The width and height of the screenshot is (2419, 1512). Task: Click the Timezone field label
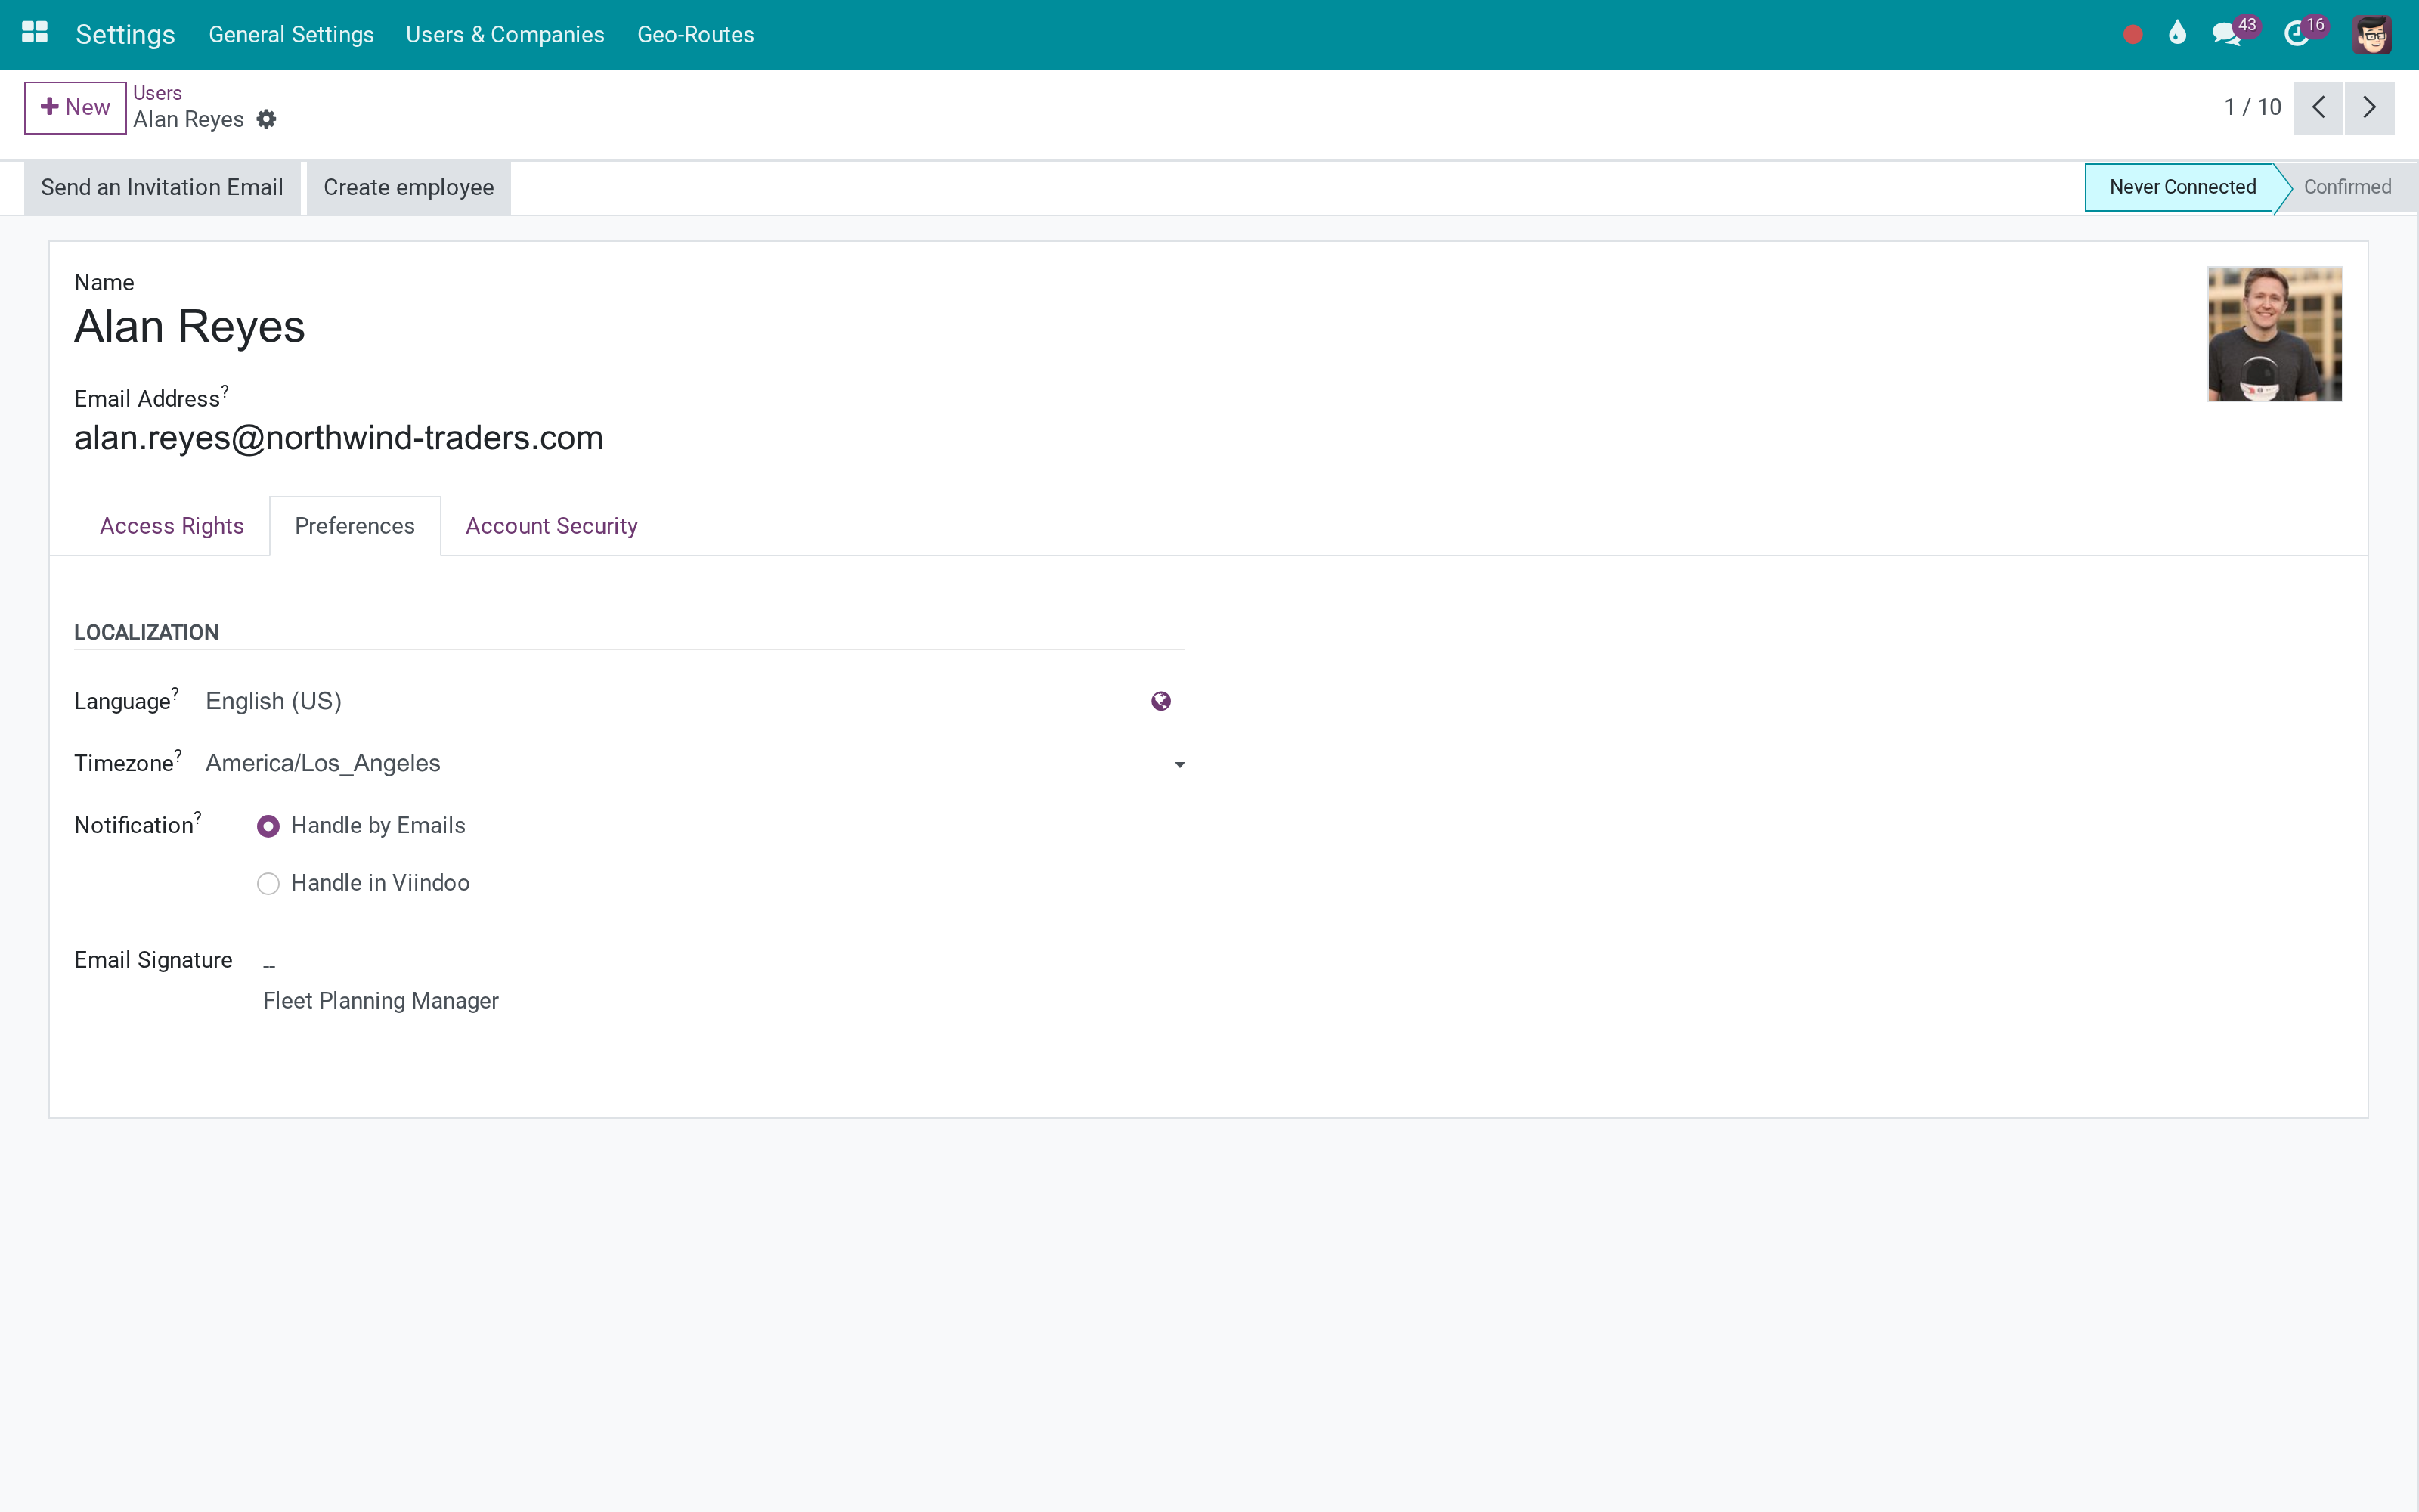coord(127,763)
